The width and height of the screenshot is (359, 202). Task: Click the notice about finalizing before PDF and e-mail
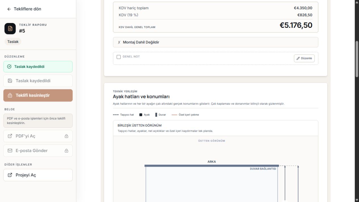coord(38,121)
